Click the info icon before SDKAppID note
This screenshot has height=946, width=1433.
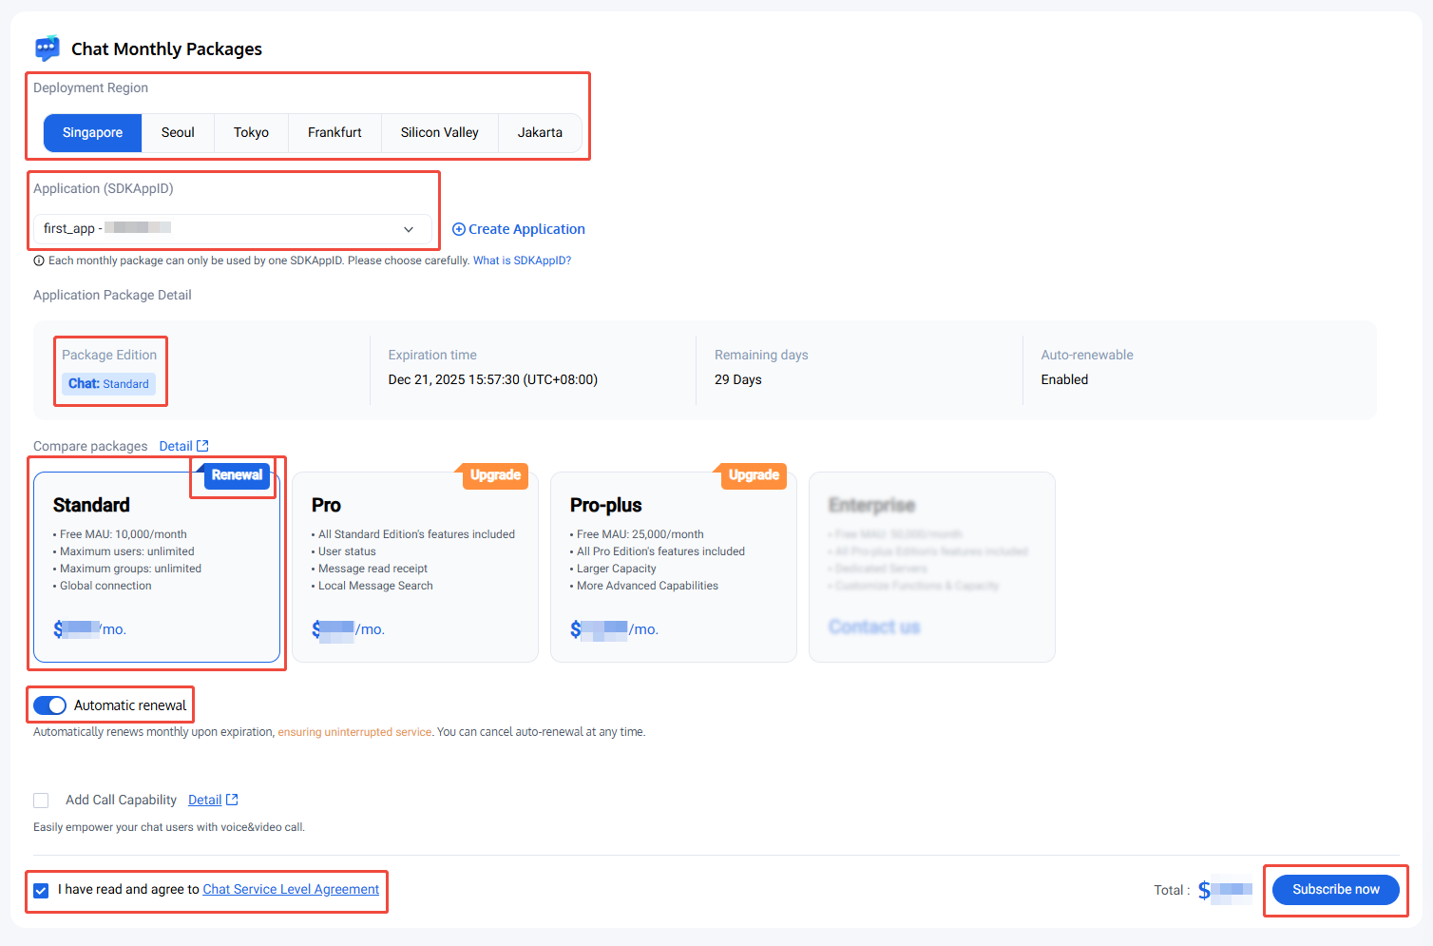point(39,261)
